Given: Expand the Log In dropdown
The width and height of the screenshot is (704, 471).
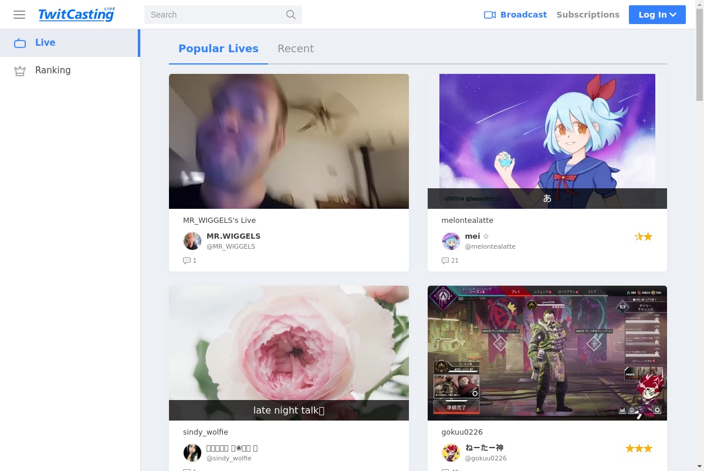Looking at the screenshot, I should tap(657, 15).
